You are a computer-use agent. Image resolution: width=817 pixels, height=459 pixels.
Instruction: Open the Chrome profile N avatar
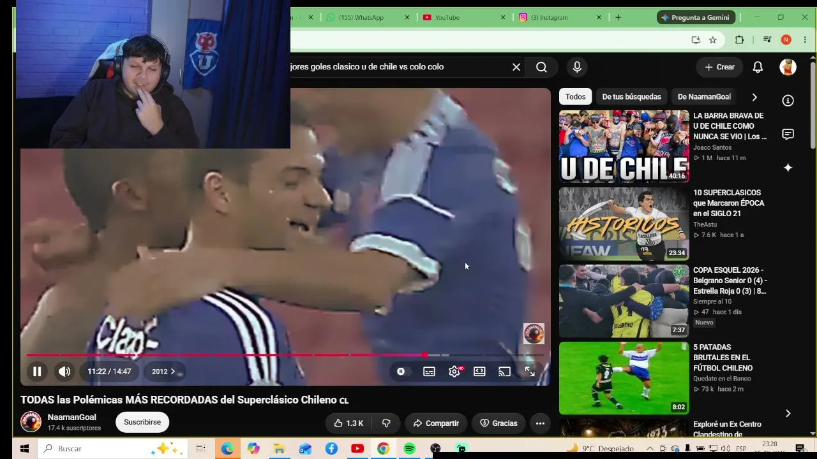(x=786, y=40)
